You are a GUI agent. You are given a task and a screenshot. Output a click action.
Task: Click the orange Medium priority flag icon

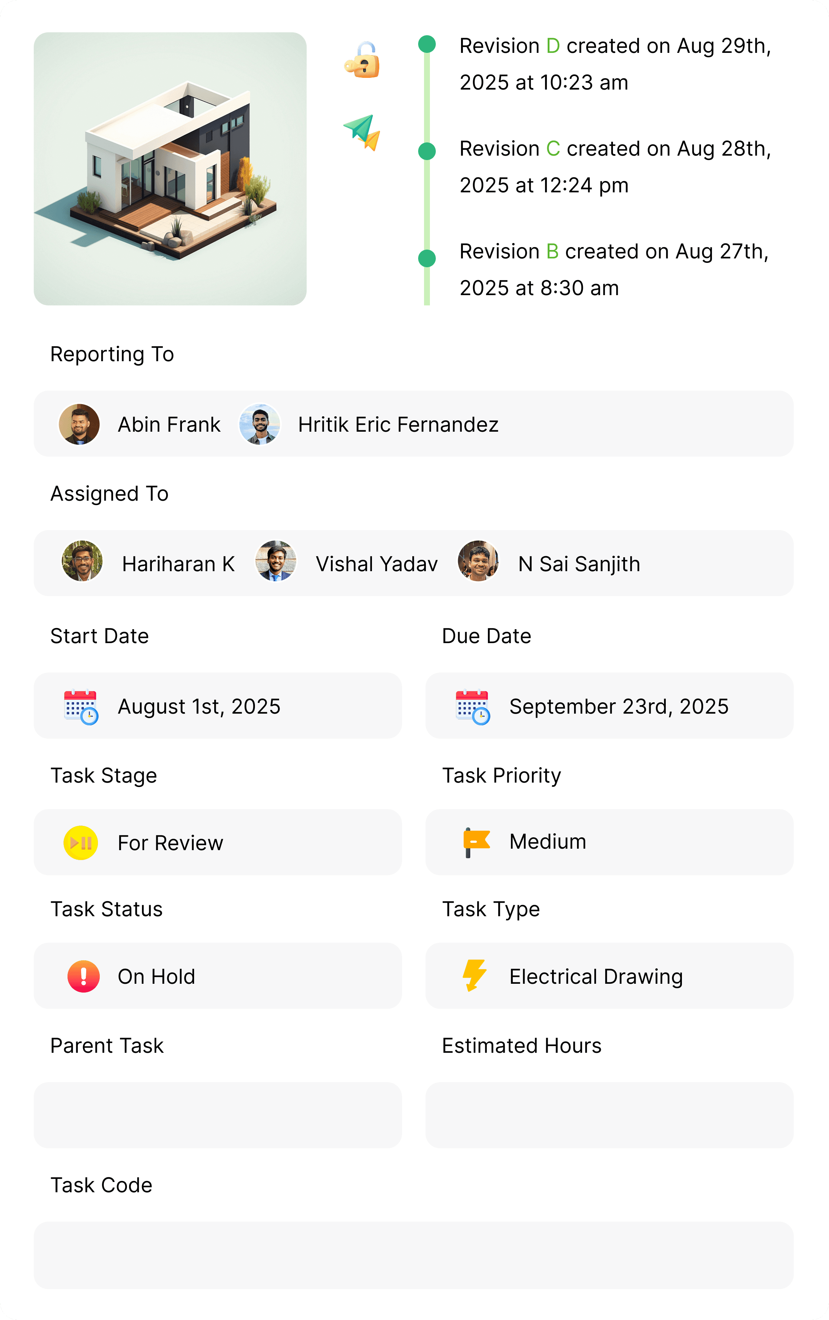point(476,841)
